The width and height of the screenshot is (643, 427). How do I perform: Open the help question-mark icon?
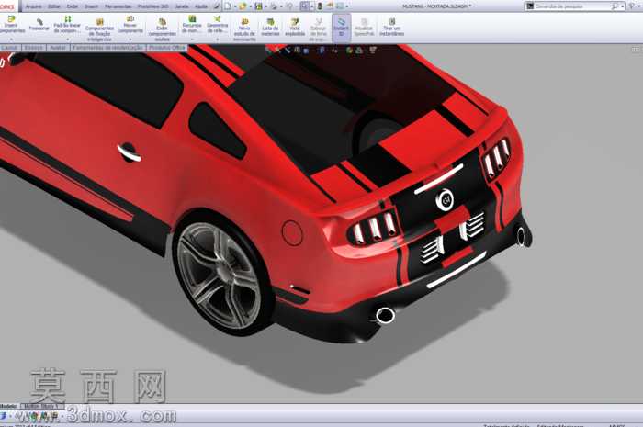(x=631, y=6)
